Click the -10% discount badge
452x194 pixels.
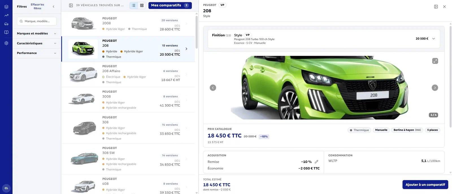pyautogui.click(x=264, y=137)
